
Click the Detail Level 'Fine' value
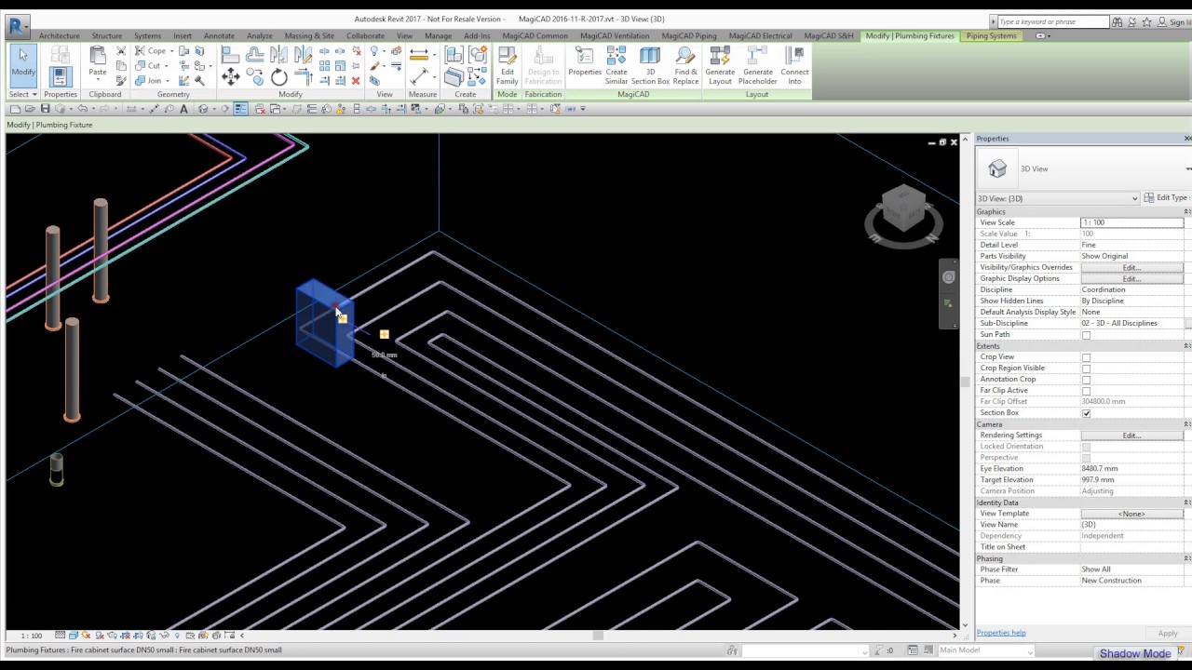coord(1131,246)
